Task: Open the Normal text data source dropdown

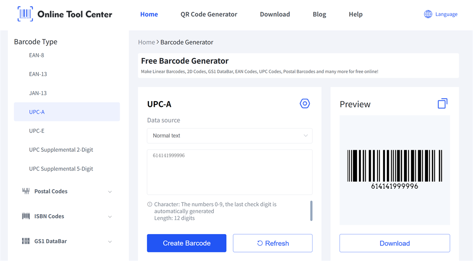Action: (x=229, y=136)
